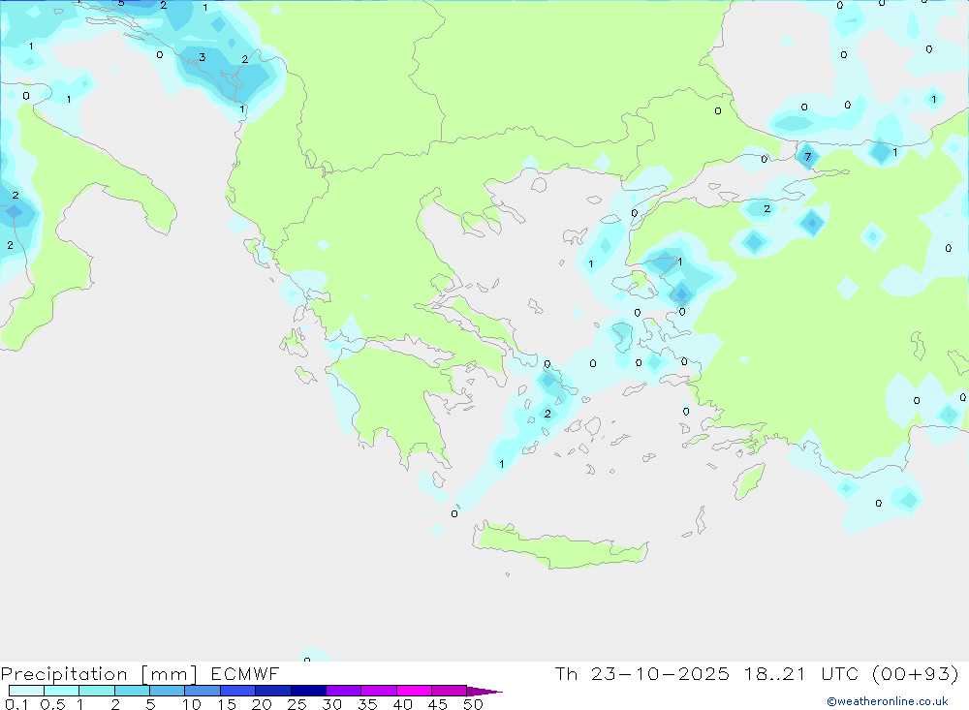
Task: Click the legend scale value '0.5'
Action: pos(52,704)
